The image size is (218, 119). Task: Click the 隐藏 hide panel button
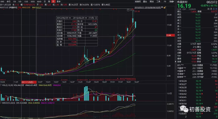(x=172, y=2)
